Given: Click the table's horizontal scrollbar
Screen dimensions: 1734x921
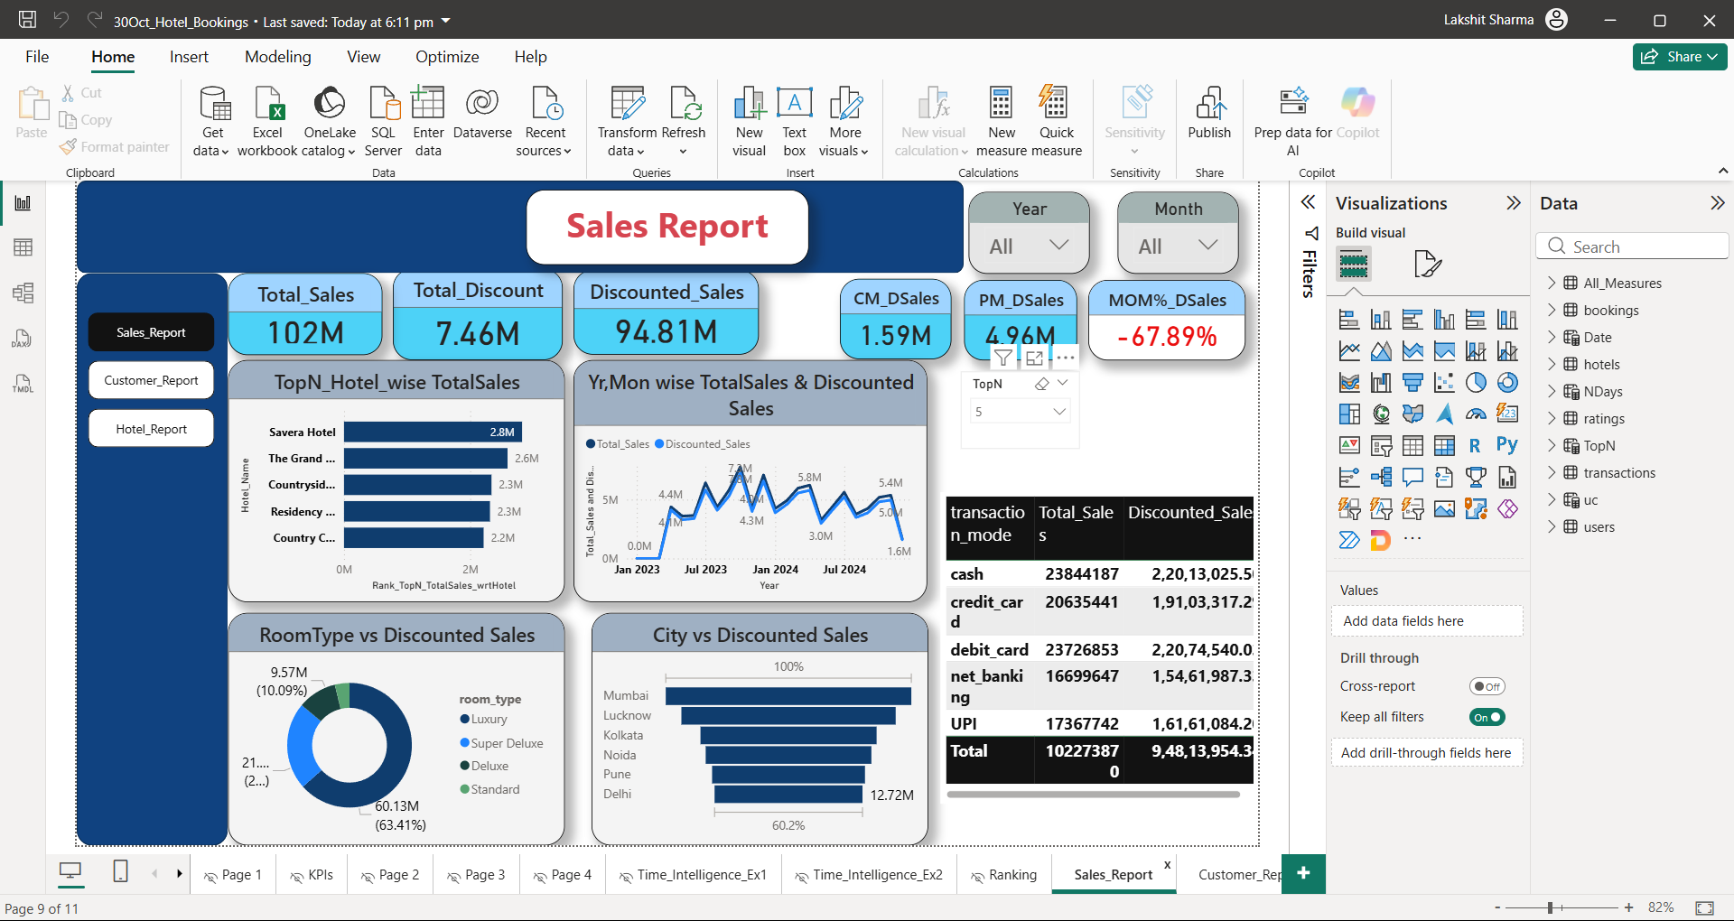Looking at the screenshot, I should coord(1093,795).
